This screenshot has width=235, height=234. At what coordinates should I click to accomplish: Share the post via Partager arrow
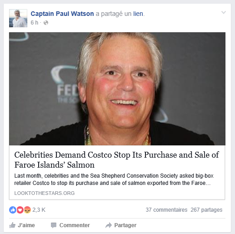pos(121,225)
